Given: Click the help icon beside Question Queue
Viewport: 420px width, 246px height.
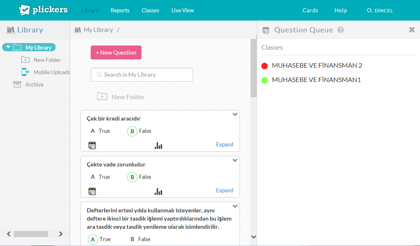Looking at the screenshot, I should click(x=340, y=30).
